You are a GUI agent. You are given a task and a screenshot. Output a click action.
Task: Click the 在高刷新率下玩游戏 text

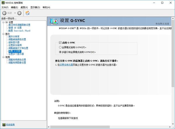68,118
